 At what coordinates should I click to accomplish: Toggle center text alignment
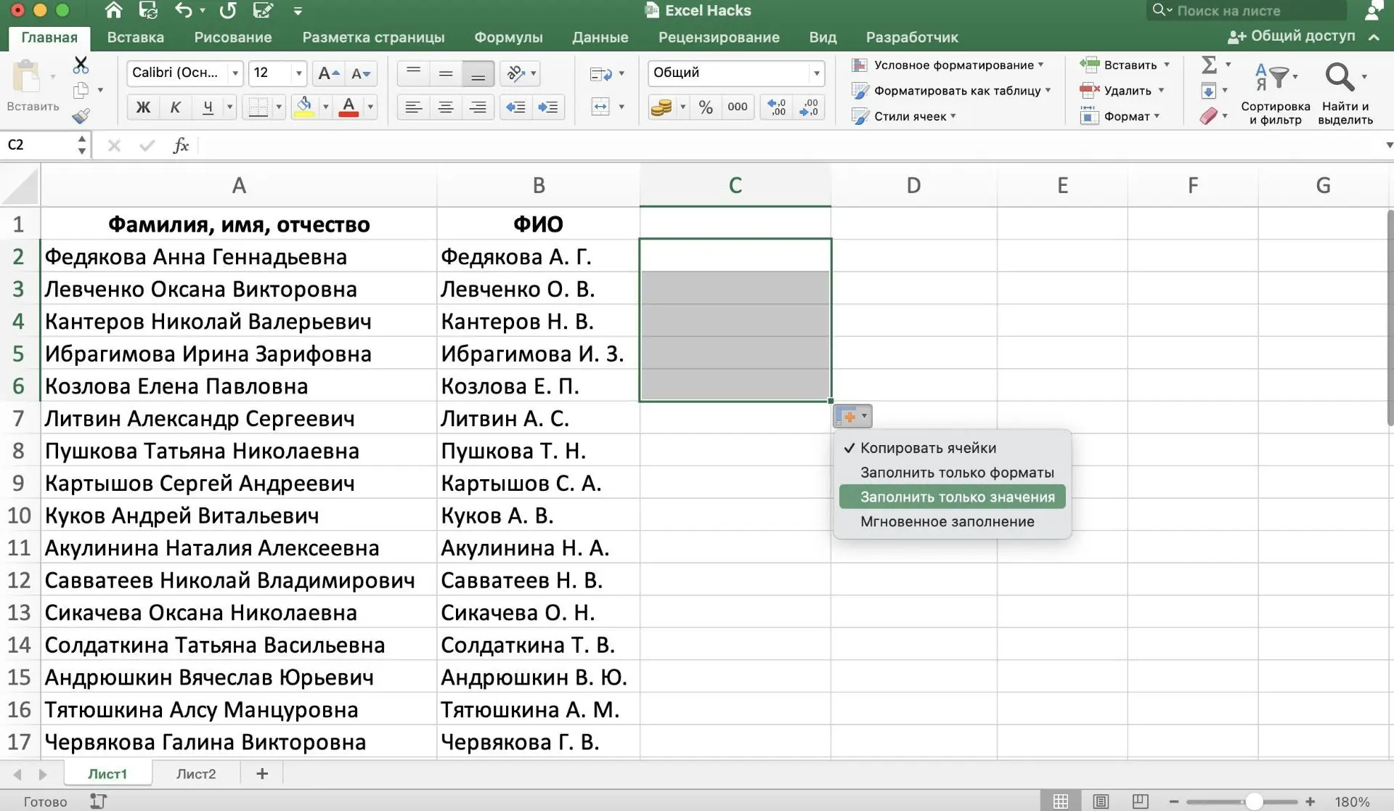click(445, 107)
